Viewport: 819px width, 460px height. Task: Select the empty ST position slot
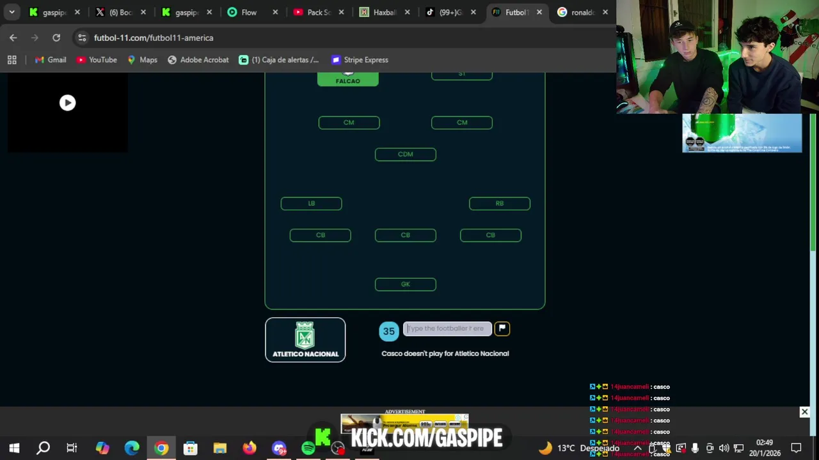pyautogui.click(x=462, y=75)
